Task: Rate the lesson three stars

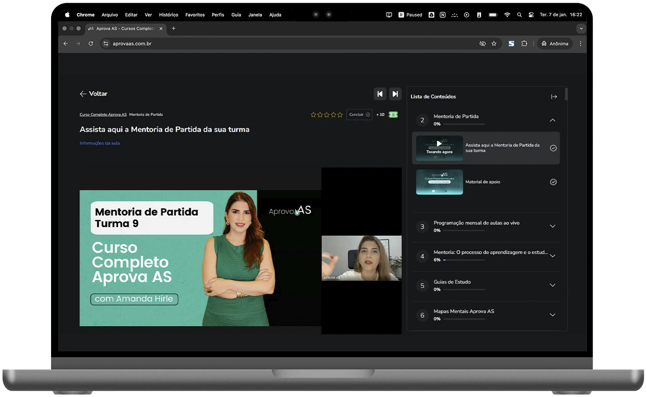Action: coord(327,115)
